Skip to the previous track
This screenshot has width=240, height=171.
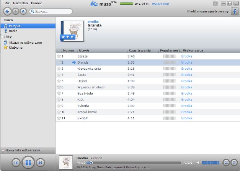pyautogui.click(x=16, y=163)
